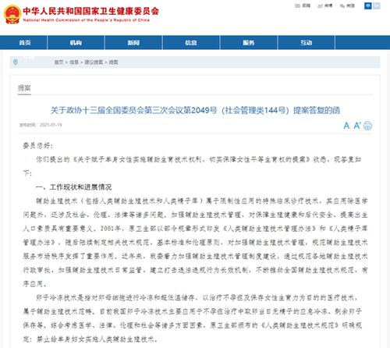390x348 pixels.
Task: Click the last breadcrumb item 提案
Action: pyautogui.click(x=113, y=62)
